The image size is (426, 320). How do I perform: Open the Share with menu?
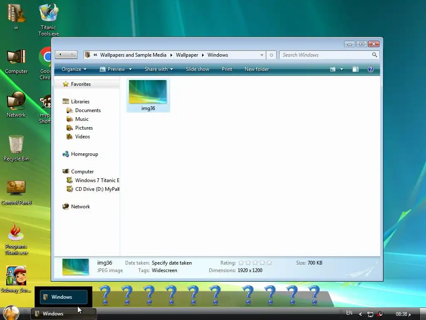[x=159, y=69]
